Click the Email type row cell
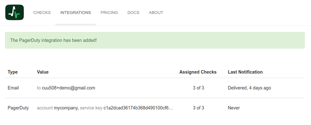 tap(13, 88)
